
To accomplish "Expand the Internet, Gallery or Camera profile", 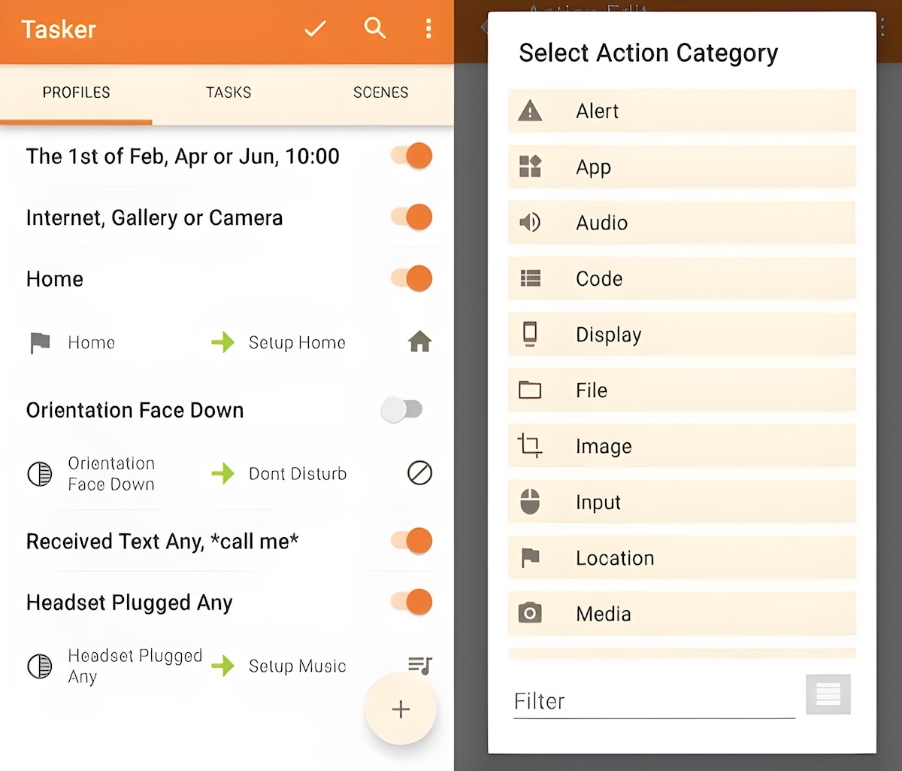I will coord(155,218).
